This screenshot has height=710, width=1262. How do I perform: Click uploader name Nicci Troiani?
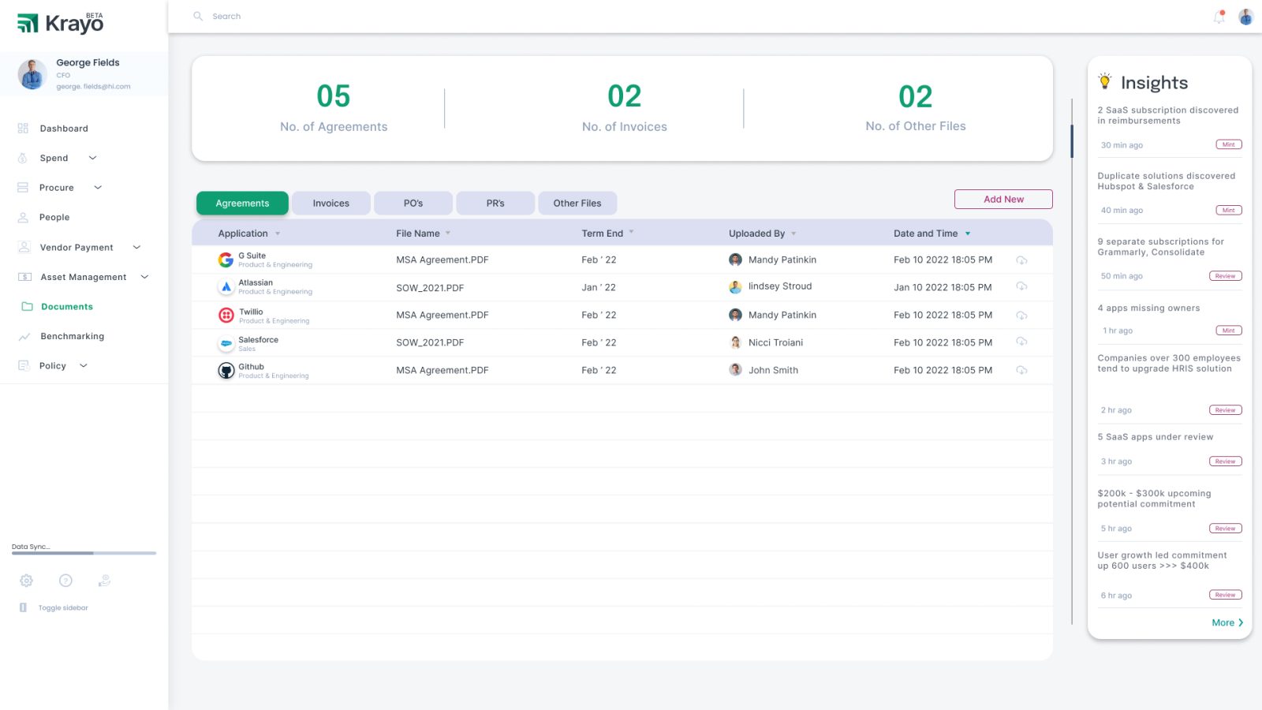click(x=775, y=342)
